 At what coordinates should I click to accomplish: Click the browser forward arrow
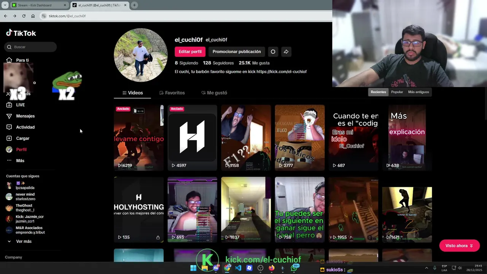(14, 16)
